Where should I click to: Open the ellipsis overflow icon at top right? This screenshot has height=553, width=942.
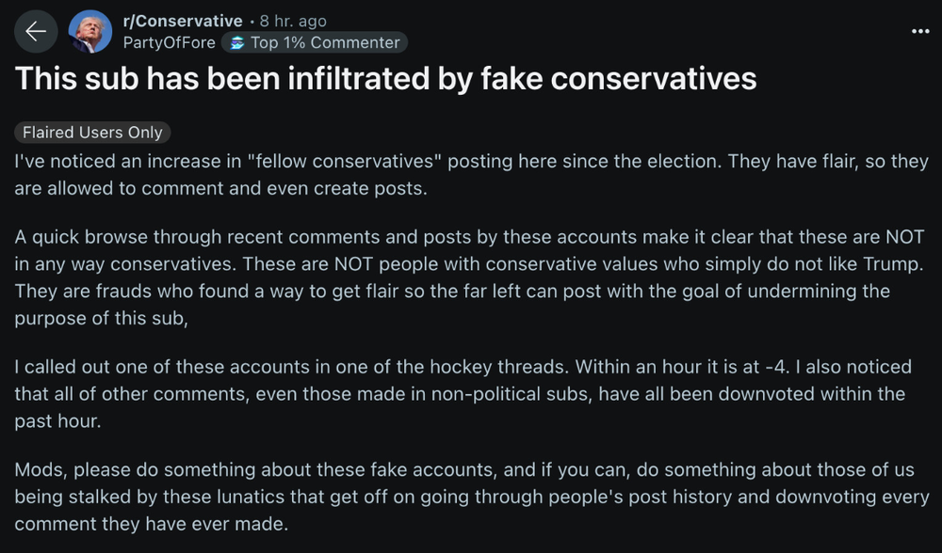click(x=920, y=31)
